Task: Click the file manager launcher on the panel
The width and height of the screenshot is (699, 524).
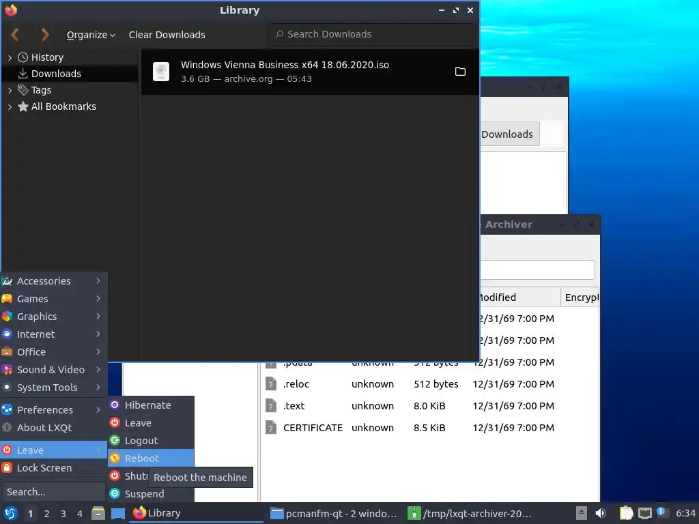Action: point(98,513)
